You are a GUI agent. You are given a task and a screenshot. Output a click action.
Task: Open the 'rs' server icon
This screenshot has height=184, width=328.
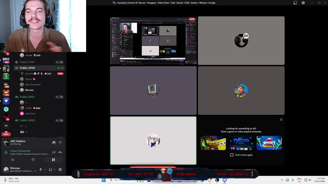pyautogui.click(x=6, y=125)
